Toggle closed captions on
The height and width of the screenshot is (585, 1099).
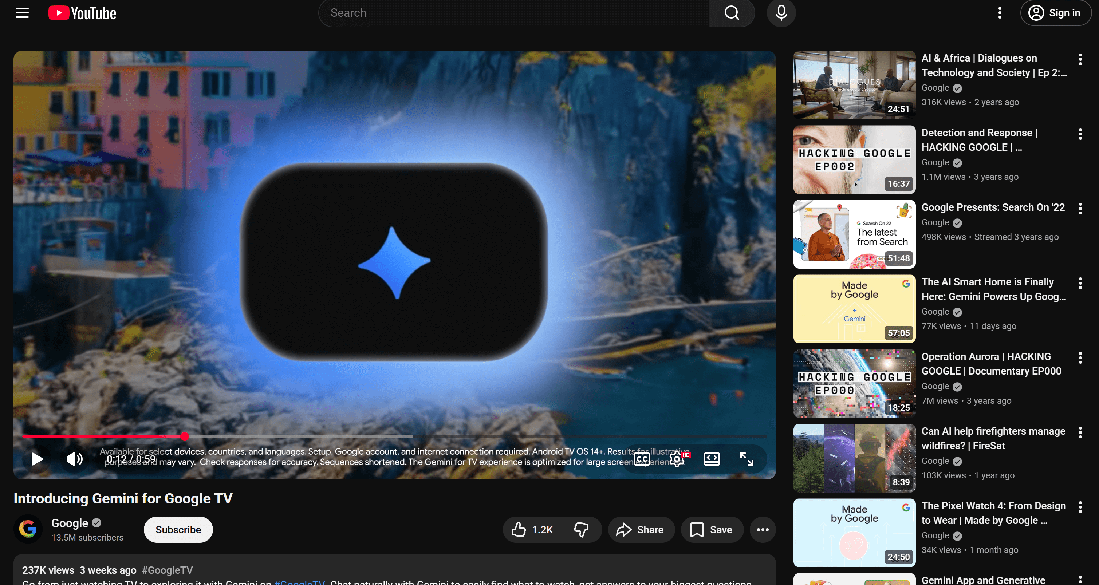pyautogui.click(x=642, y=459)
